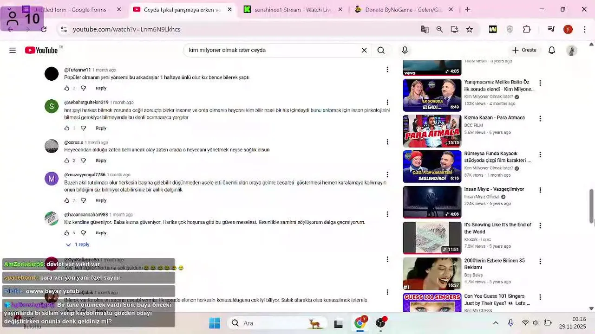Open the Windows Start button
Screen dimensions: 595x334
214,323
